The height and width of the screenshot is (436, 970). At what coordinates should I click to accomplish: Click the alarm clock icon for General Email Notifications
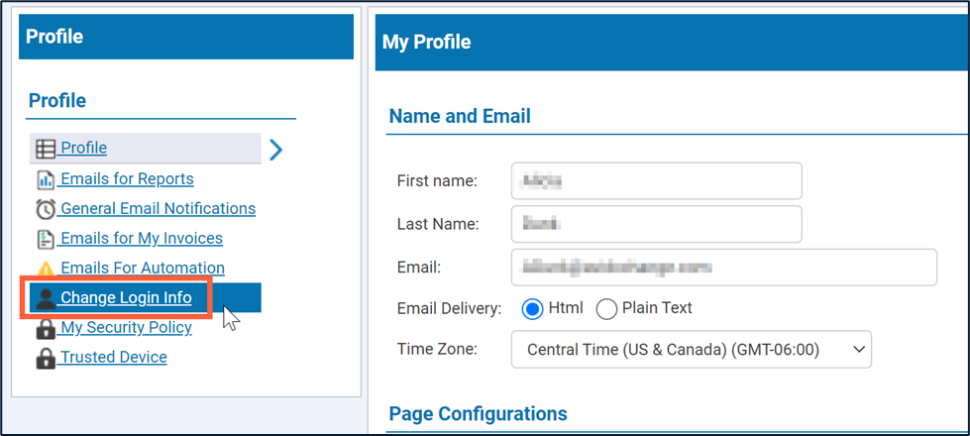[46, 210]
